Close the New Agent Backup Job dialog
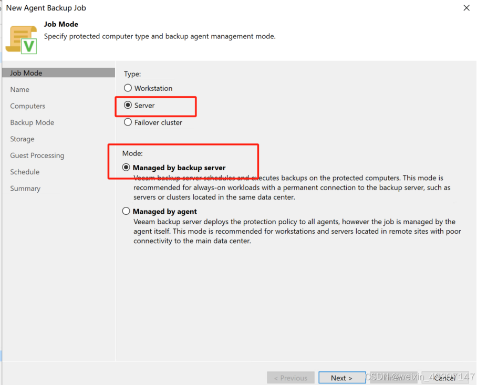Image resolution: width=477 pixels, height=385 pixels. (x=466, y=8)
